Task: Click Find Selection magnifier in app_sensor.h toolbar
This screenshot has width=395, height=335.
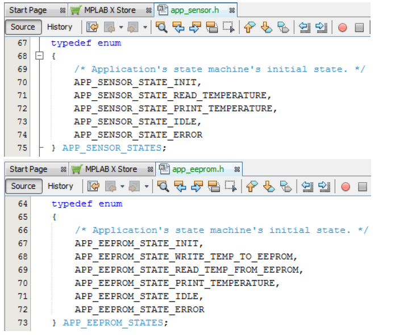Action: [161, 27]
